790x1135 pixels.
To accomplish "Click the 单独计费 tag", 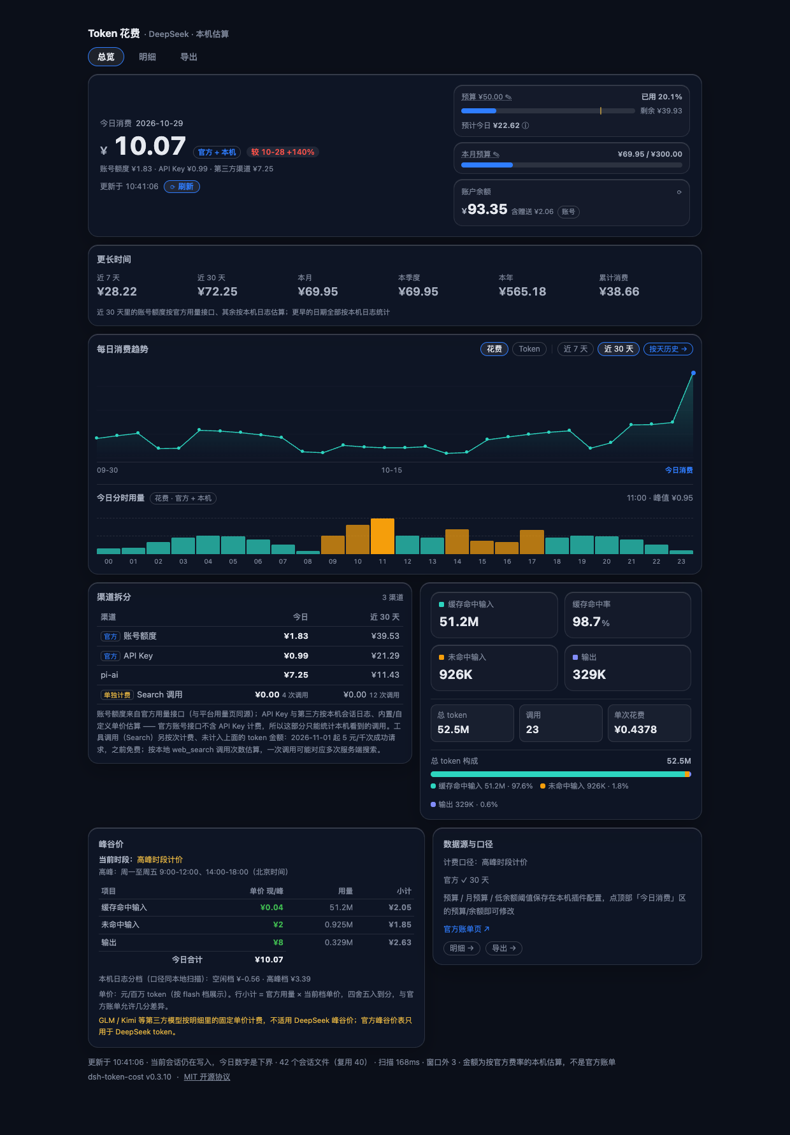I will [117, 695].
